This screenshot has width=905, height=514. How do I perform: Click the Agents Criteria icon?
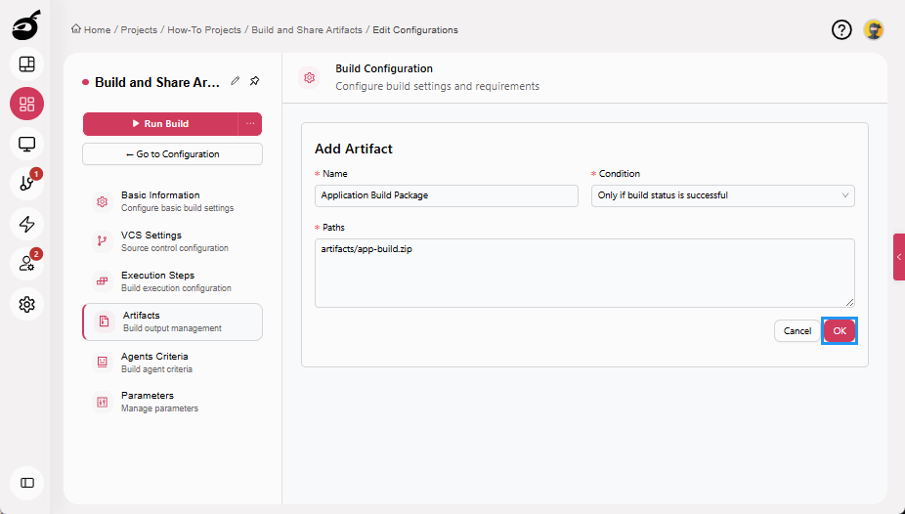pyautogui.click(x=103, y=363)
